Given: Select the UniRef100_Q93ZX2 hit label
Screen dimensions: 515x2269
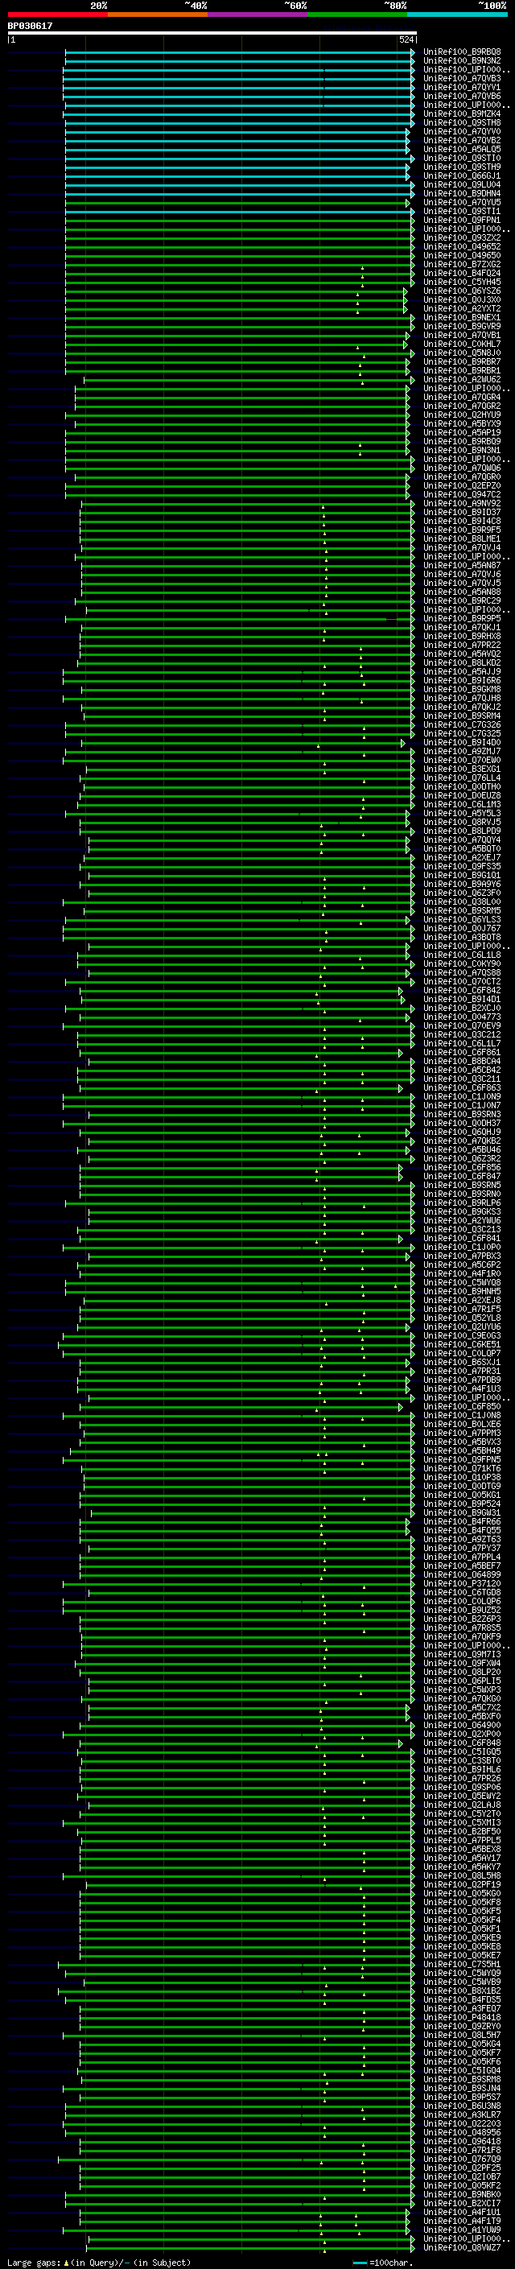Looking at the screenshot, I should (x=462, y=237).
